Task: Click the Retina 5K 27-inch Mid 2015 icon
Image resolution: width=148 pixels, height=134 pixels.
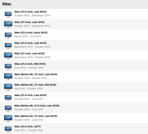Action: [x=8, y=87]
